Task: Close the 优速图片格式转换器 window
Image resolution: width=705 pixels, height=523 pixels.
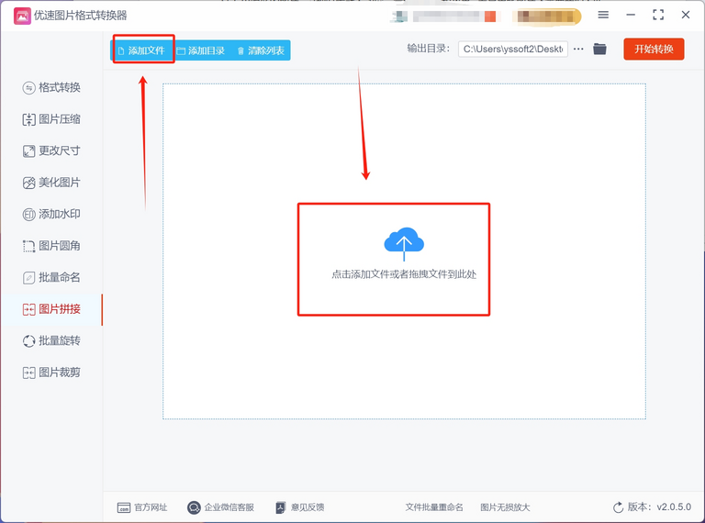Action: click(x=686, y=15)
